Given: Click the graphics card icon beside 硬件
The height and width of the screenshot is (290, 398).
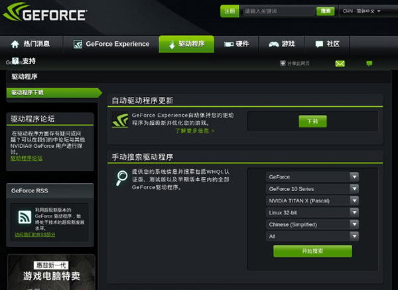Looking at the screenshot, I should tap(228, 44).
